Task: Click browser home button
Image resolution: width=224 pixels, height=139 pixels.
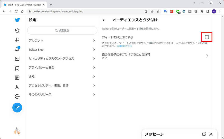Action: pos(22,11)
